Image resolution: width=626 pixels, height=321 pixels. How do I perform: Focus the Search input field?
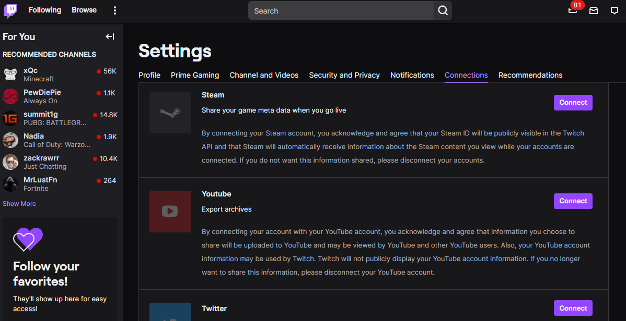[x=341, y=11]
